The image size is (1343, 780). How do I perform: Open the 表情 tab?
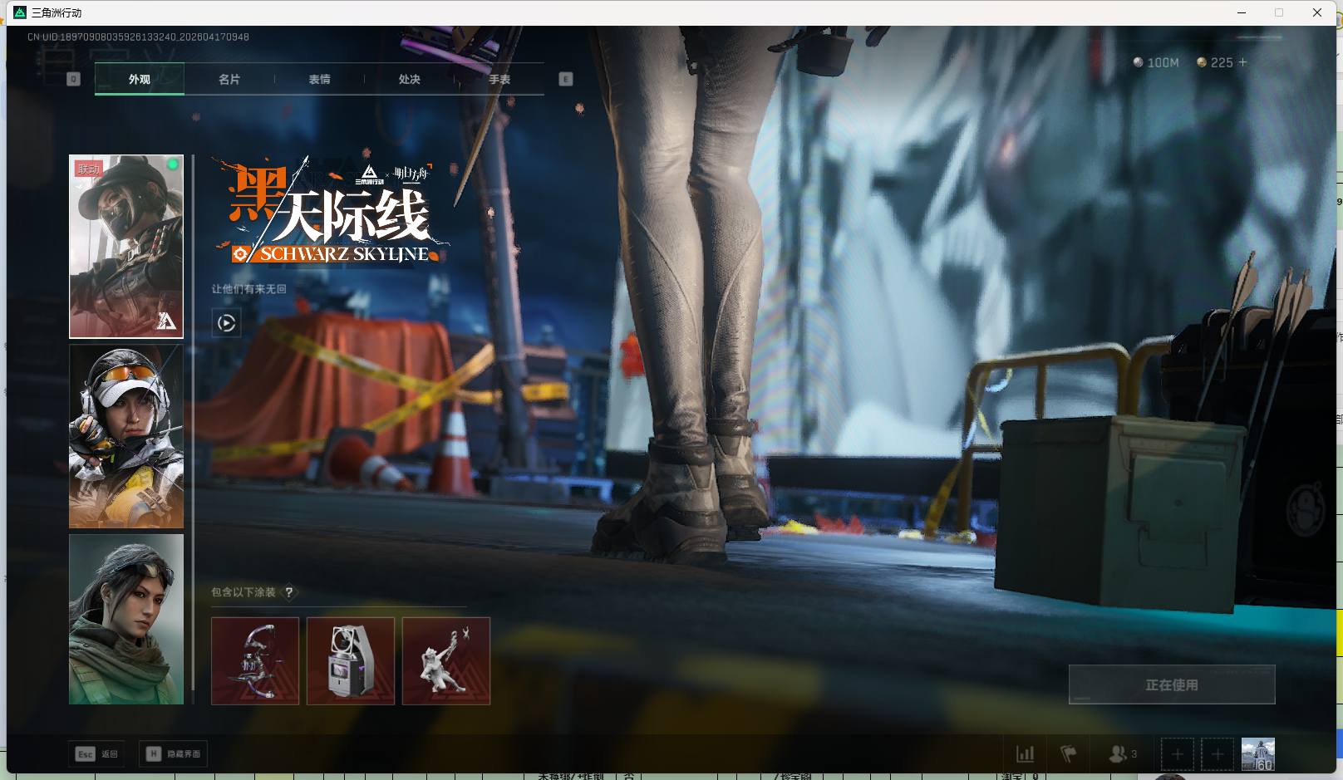319,79
